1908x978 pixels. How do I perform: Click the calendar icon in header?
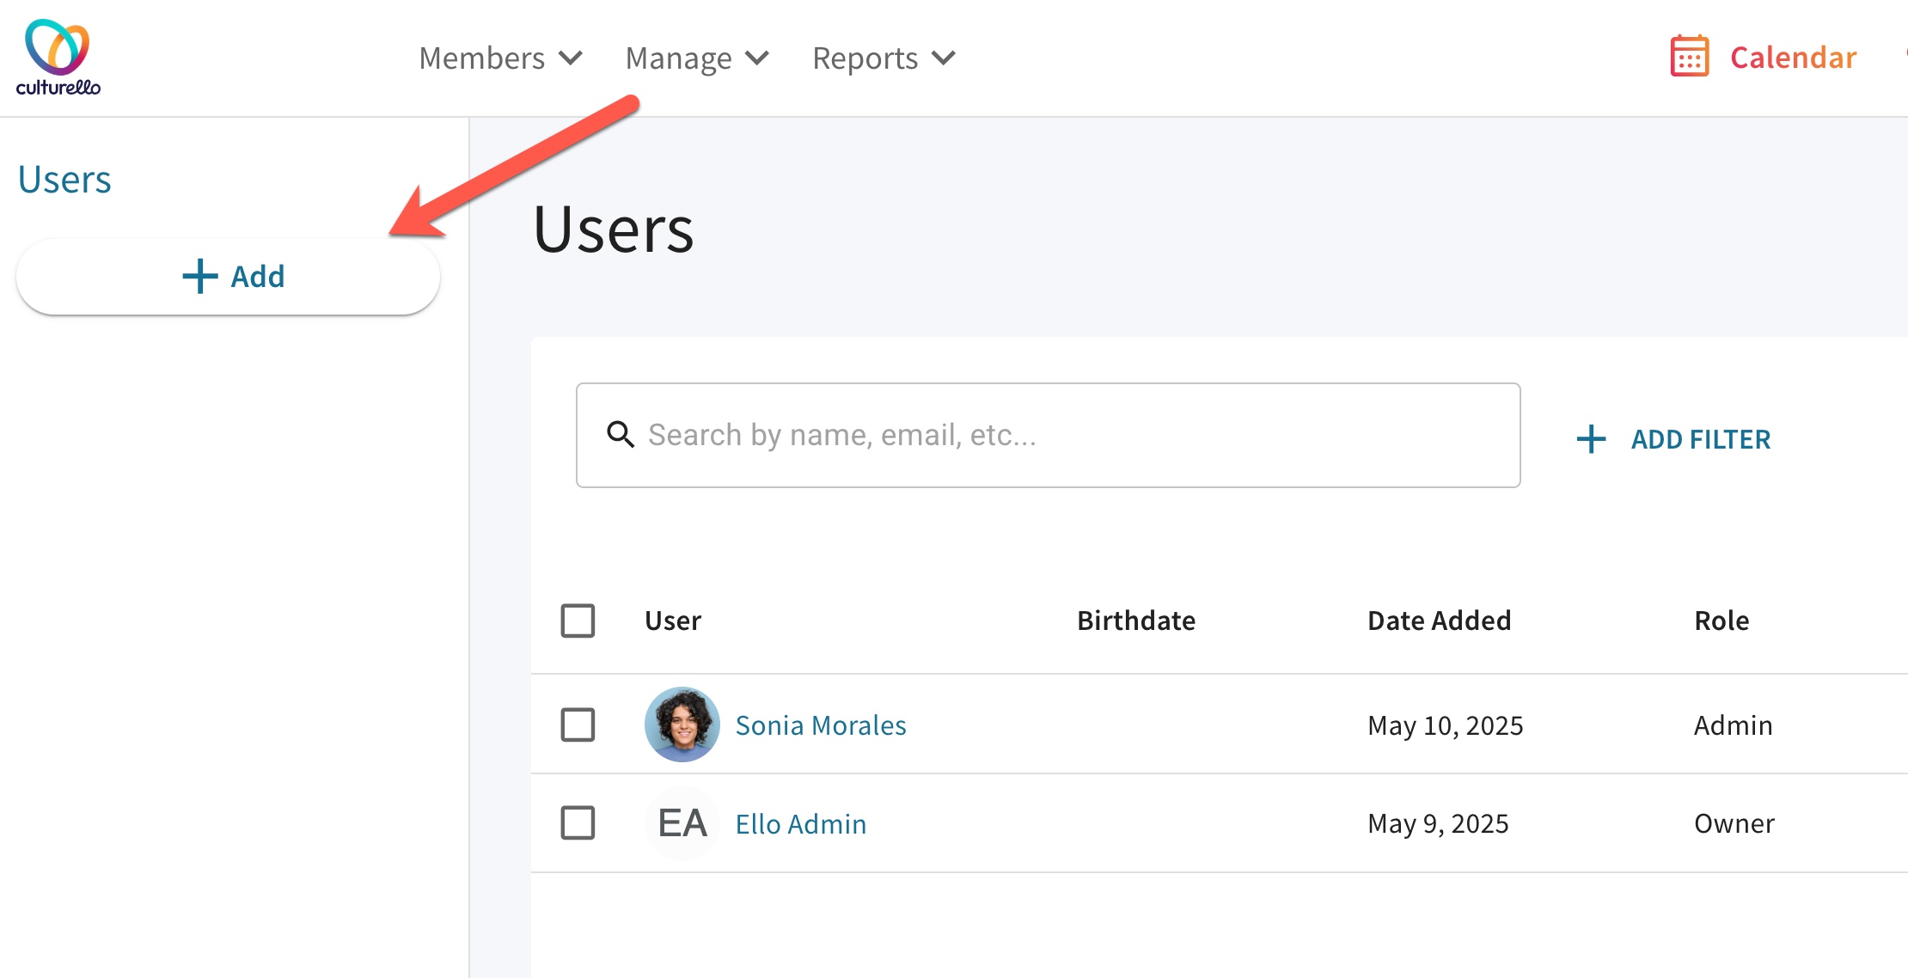click(1689, 57)
